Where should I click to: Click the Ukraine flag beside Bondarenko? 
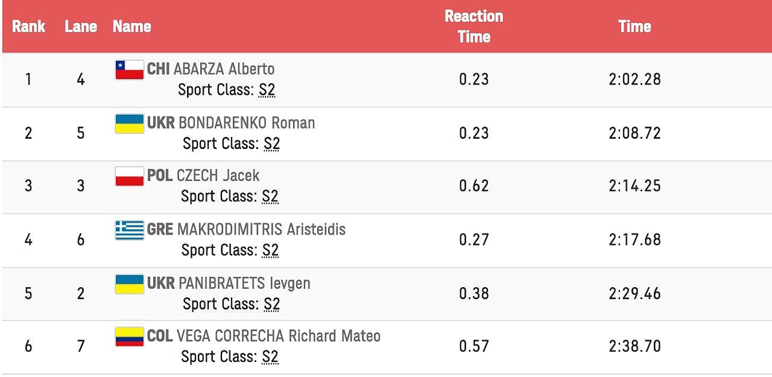129,124
